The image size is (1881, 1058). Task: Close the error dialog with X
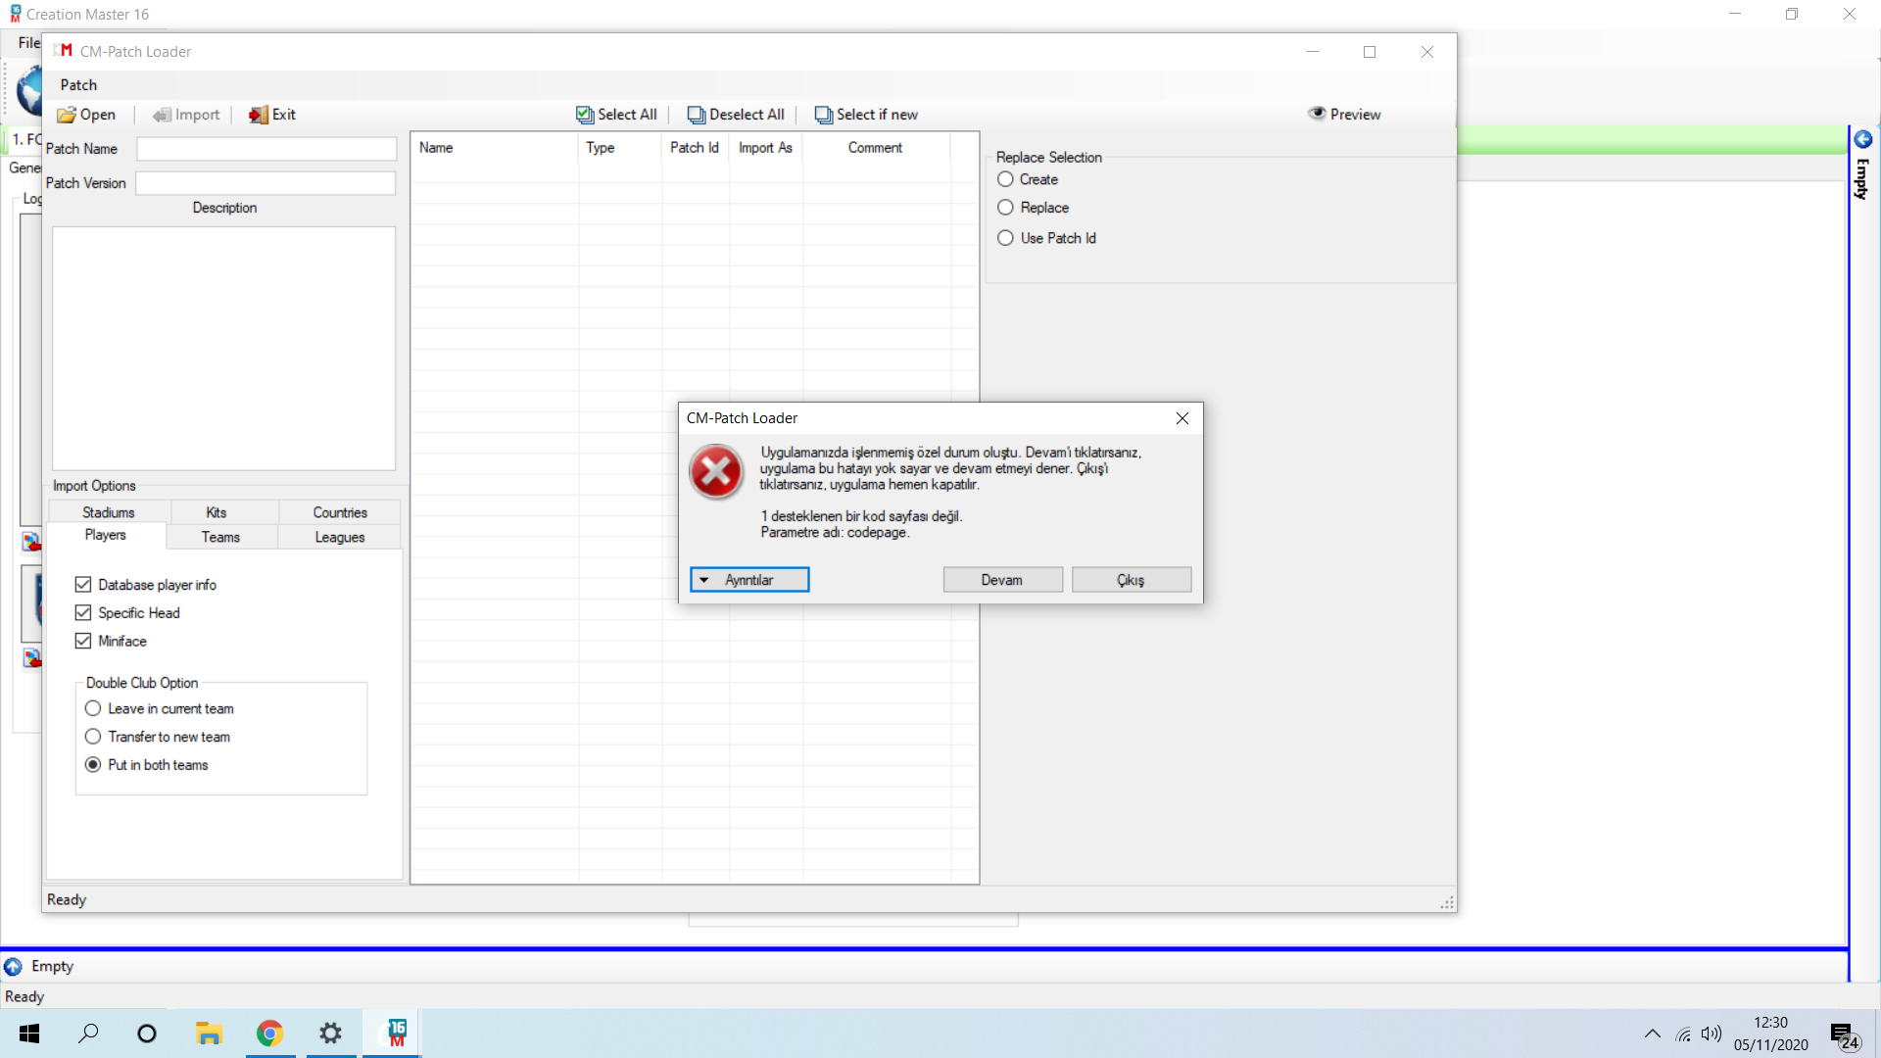(x=1182, y=418)
